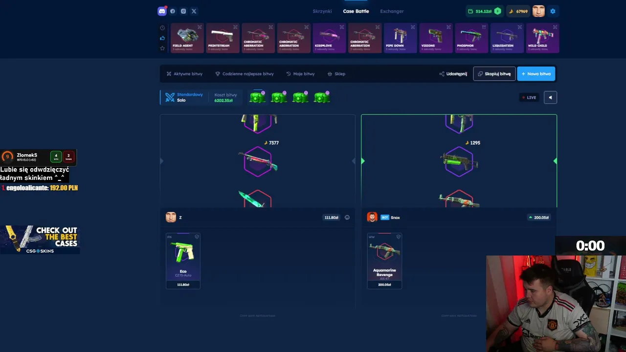Screen dimensions: 626x352
Task: Click player Z avatar
Action: (171, 217)
